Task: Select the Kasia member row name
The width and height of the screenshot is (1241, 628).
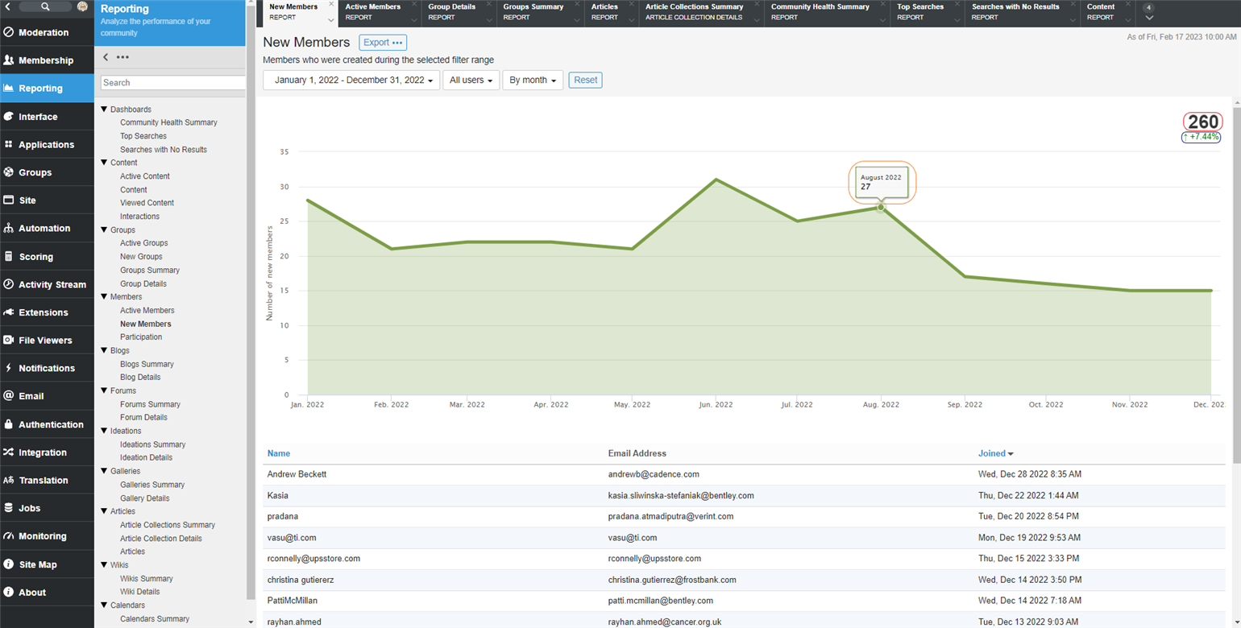Action: pyautogui.click(x=278, y=495)
